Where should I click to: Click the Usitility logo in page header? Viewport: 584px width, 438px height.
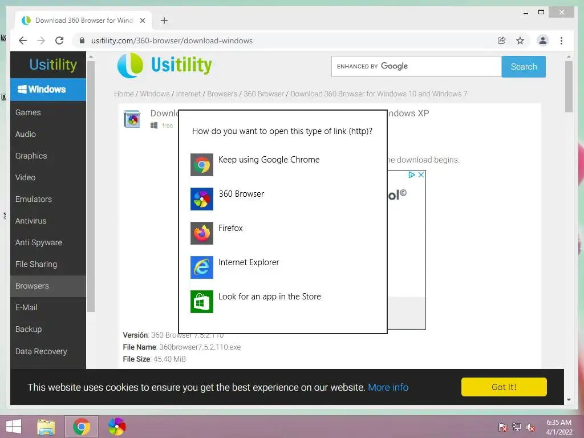pyautogui.click(x=164, y=65)
